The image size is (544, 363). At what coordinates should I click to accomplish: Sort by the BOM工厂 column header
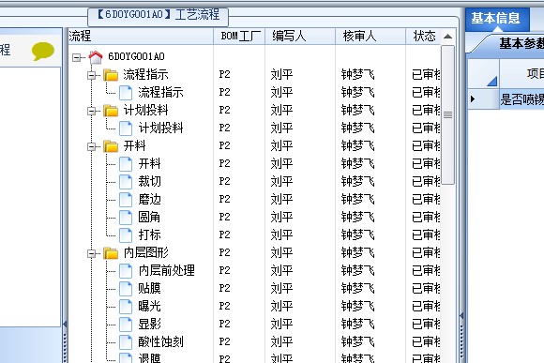tap(239, 36)
